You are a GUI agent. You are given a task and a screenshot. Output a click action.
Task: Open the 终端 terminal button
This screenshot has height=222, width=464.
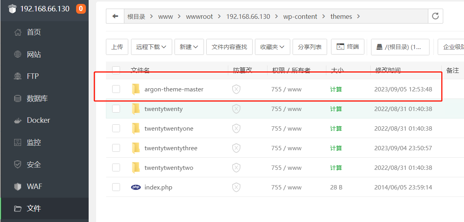pyautogui.click(x=348, y=47)
